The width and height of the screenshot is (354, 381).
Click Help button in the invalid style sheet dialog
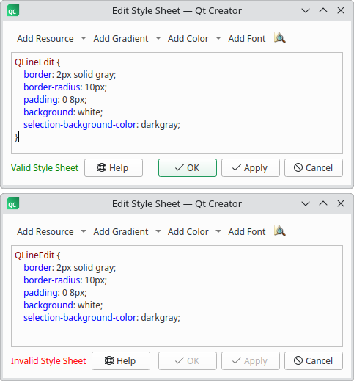coord(121,361)
